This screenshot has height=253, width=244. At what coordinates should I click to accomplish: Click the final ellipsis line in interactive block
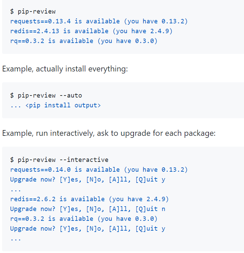(16, 240)
